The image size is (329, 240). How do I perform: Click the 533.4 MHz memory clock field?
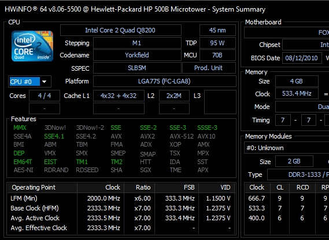click(x=297, y=93)
